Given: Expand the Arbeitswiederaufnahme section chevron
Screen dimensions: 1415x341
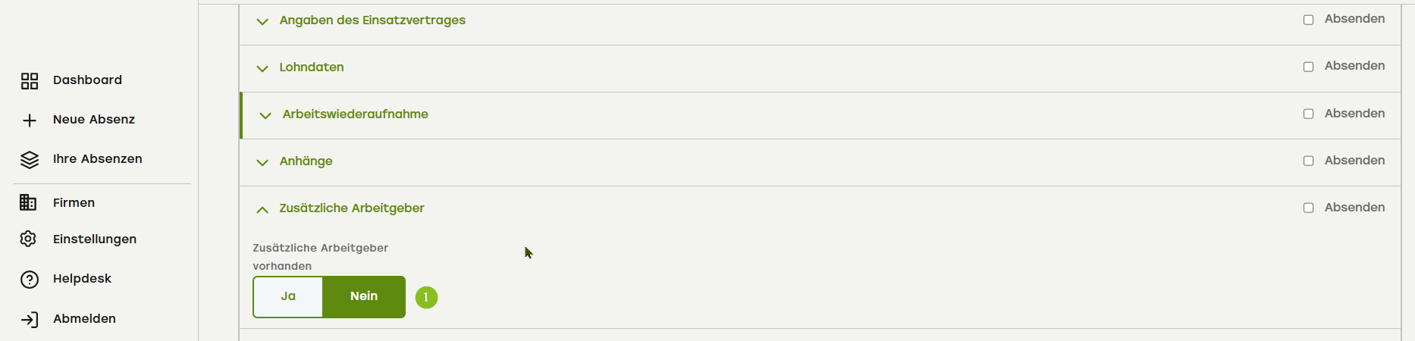Looking at the screenshot, I should 265,115.
